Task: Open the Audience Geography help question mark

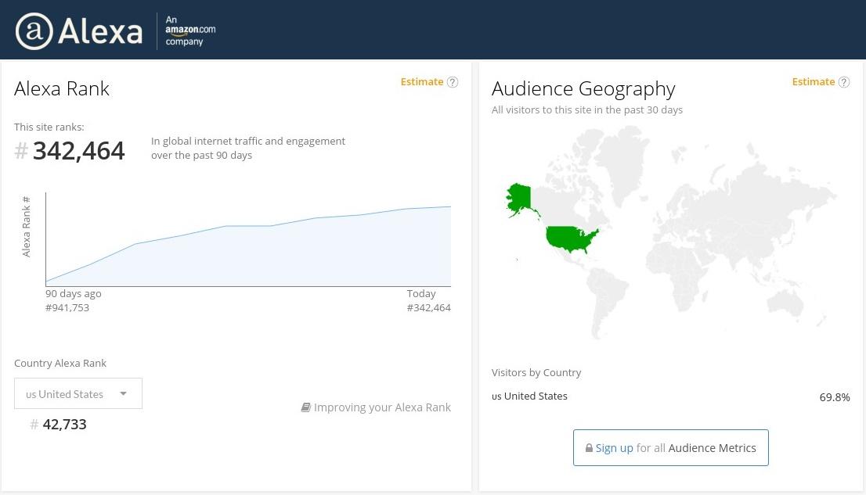Action: [x=844, y=81]
